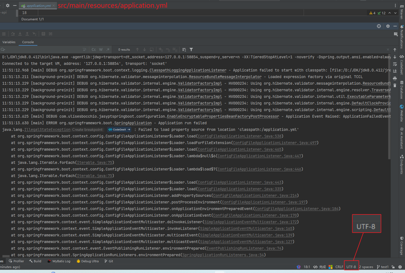Toggle scroll to end of console

click(395, 71)
